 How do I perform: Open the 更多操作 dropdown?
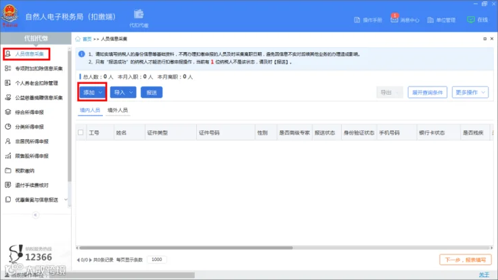(470, 93)
